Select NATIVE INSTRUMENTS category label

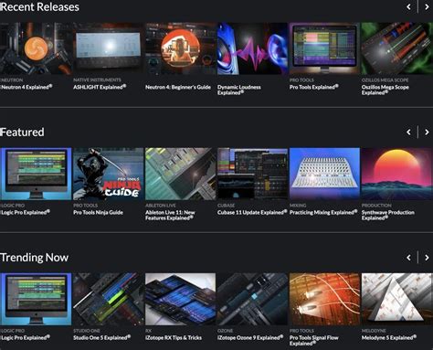pyautogui.click(x=97, y=80)
